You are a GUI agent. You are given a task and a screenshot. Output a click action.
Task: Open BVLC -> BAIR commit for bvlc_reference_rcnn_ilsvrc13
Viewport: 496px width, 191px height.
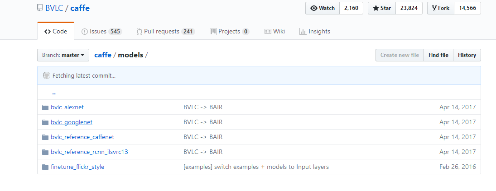(x=203, y=152)
